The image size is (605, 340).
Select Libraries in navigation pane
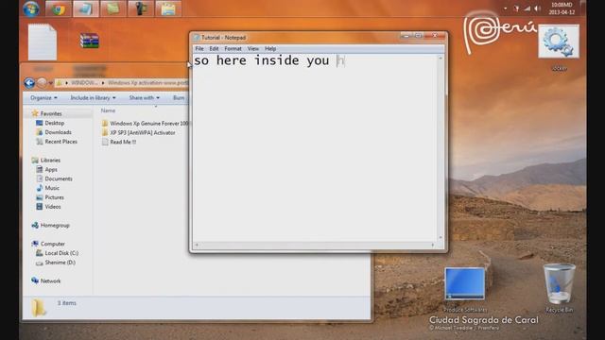pos(50,160)
